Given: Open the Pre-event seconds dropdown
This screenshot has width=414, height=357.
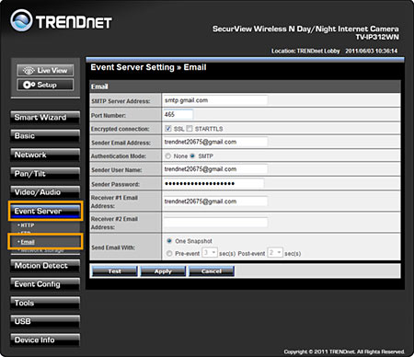Looking at the screenshot, I should 210,252.
